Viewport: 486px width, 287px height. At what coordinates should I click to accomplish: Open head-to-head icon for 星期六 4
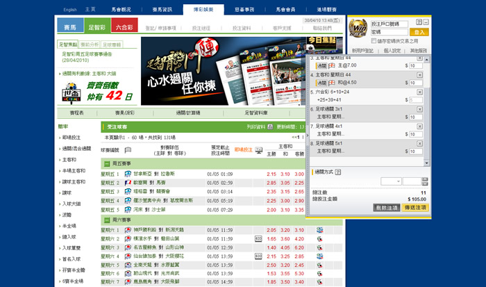[x=320, y=256]
